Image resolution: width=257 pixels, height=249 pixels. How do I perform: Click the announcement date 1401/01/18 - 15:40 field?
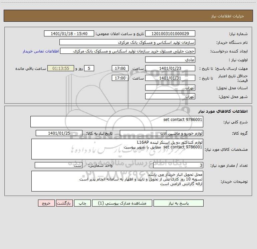pos(69,33)
